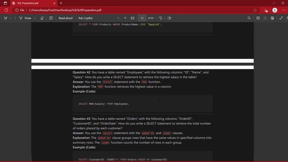This screenshot has height=162, width=288.
Task: Click the address bar file path
Action: (x=65, y=10)
